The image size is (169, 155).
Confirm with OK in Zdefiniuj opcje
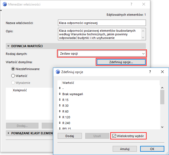pyautogui.click(x=152, y=149)
